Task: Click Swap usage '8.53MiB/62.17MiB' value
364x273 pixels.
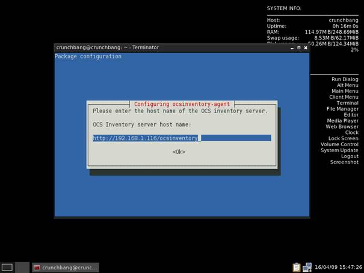Action: [336, 38]
